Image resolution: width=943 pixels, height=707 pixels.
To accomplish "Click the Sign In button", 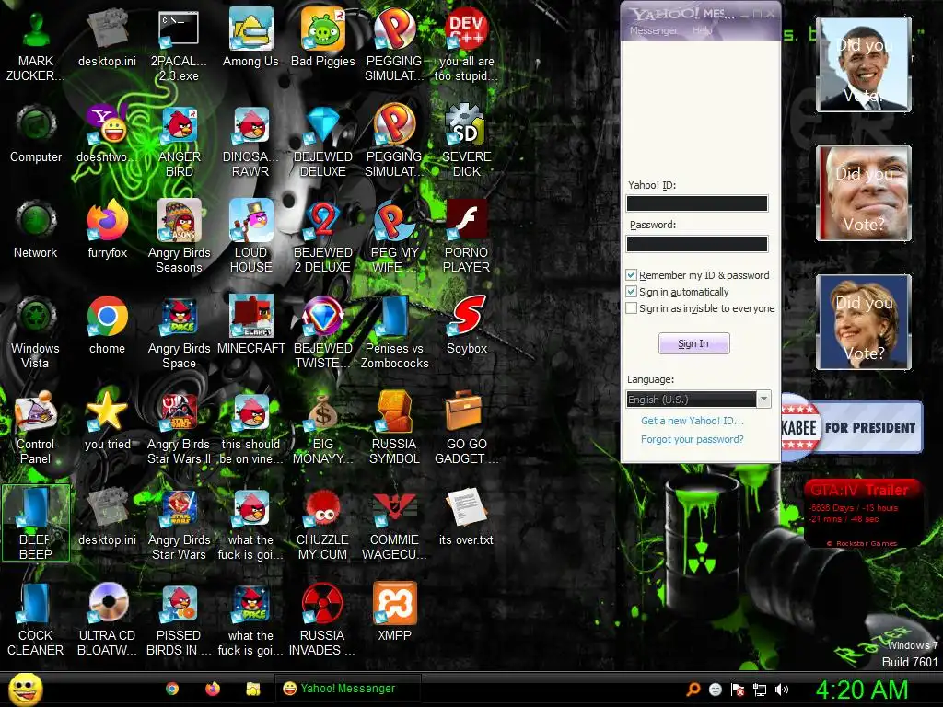I will 694,343.
